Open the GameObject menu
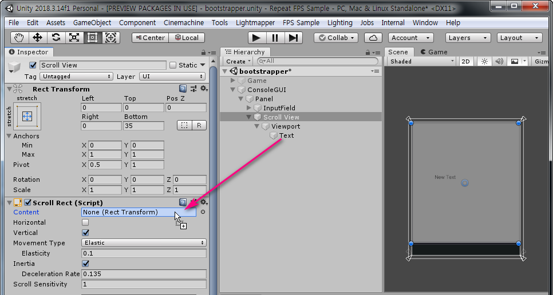 tap(92, 22)
